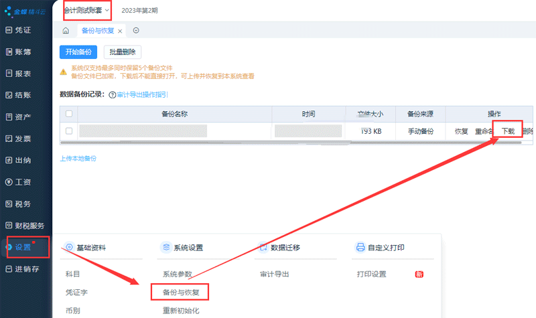Click the 基础资料 section icon

point(69,247)
